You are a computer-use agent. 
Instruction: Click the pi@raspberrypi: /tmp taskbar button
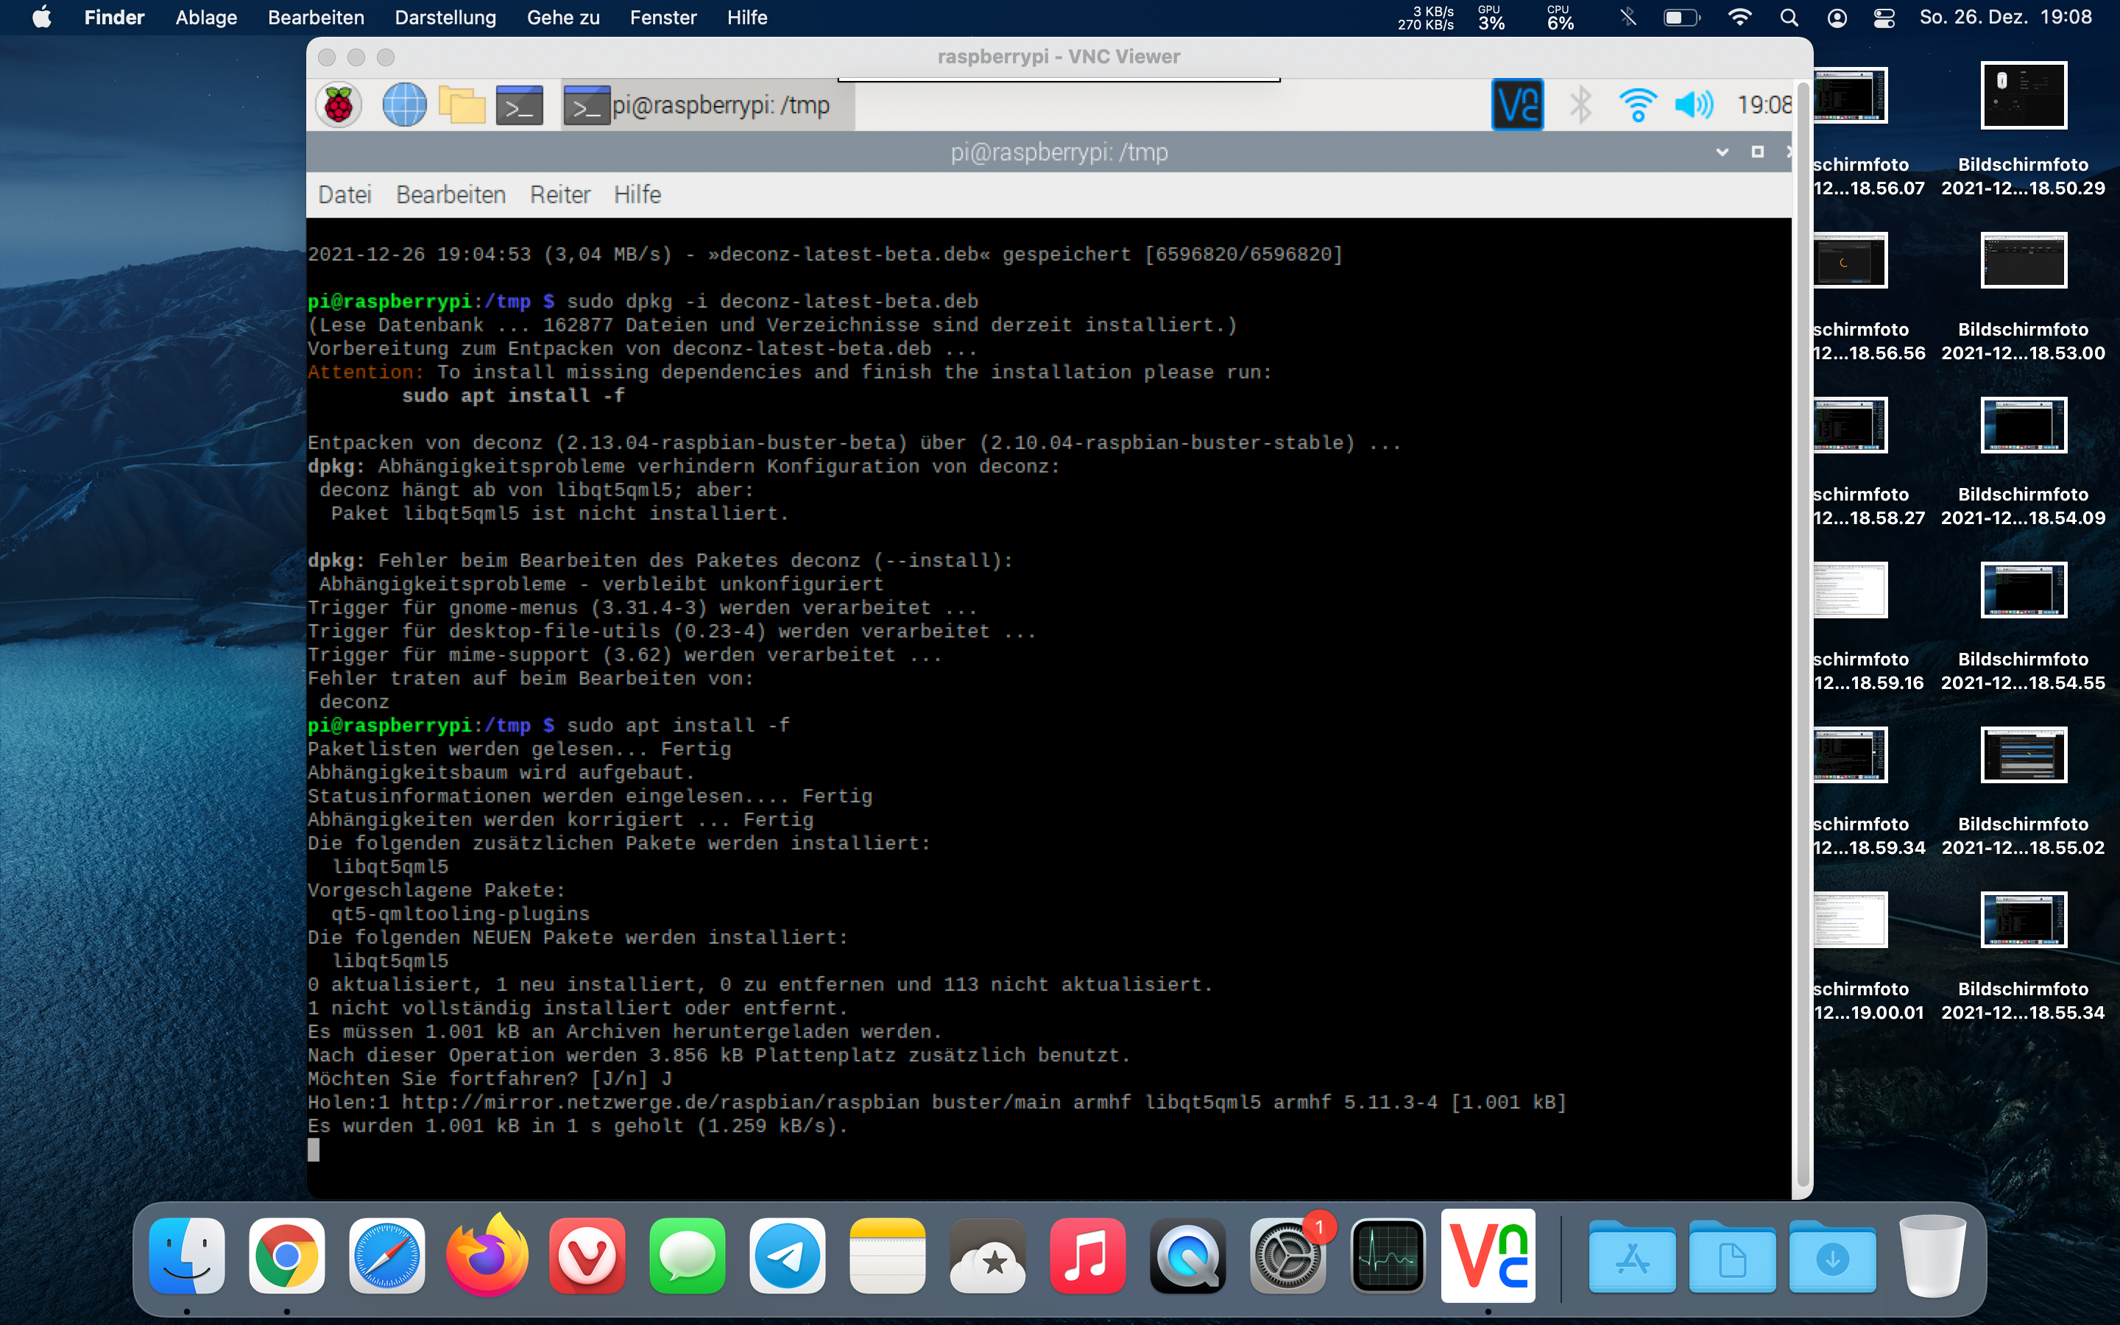708,105
